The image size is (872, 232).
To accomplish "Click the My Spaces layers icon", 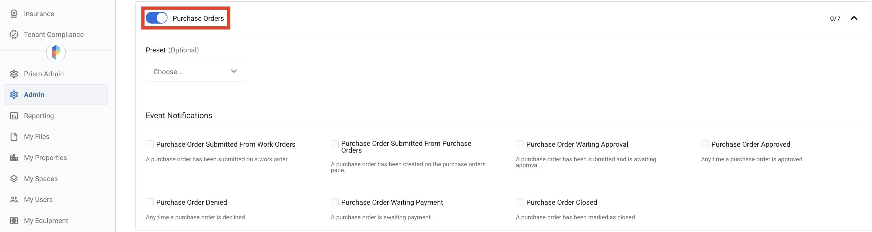I will [14, 179].
